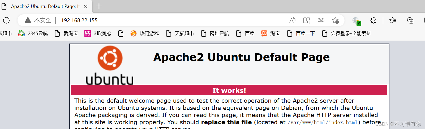The height and width of the screenshot is (129, 425).
Task: Reload the page with the refresh icon
Action: point(6,20)
